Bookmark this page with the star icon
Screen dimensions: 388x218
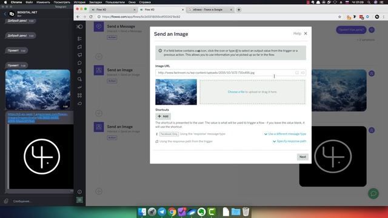[339, 16]
